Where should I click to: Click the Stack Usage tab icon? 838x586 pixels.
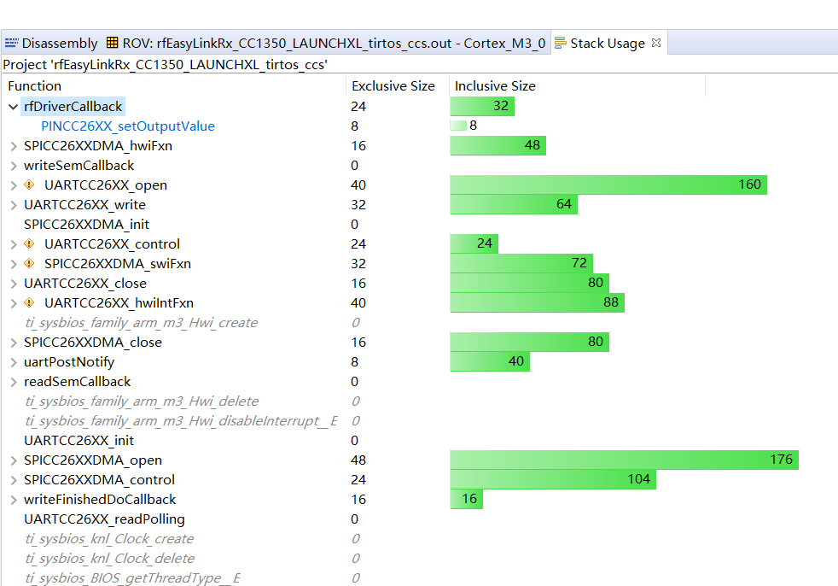pos(560,43)
